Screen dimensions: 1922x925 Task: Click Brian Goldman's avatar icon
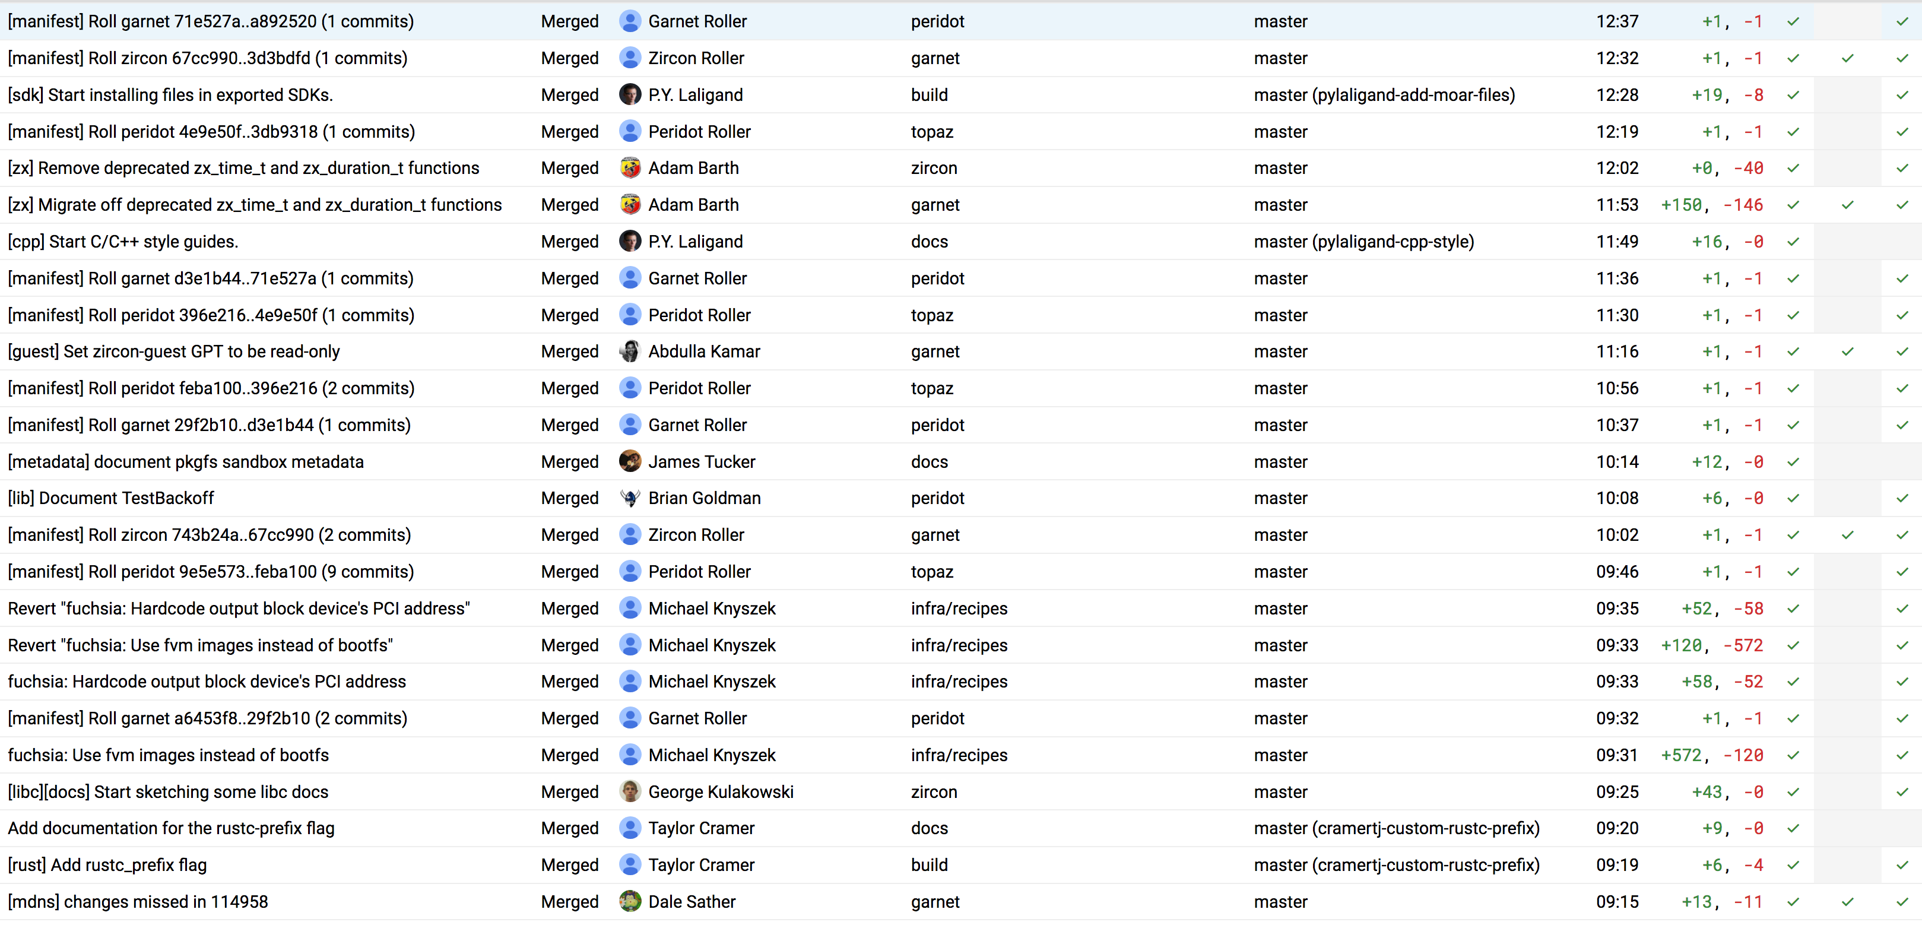[x=630, y=498]
